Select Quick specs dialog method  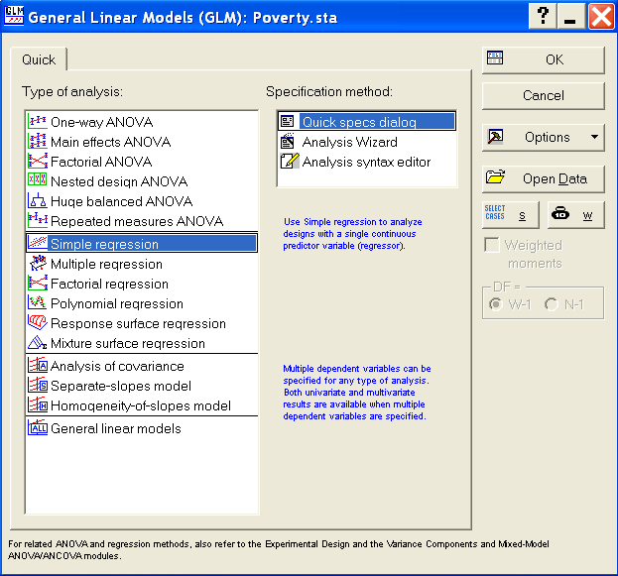[367, 121]
